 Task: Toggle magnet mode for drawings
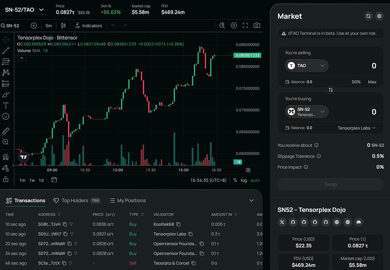(x=6, y=157)
